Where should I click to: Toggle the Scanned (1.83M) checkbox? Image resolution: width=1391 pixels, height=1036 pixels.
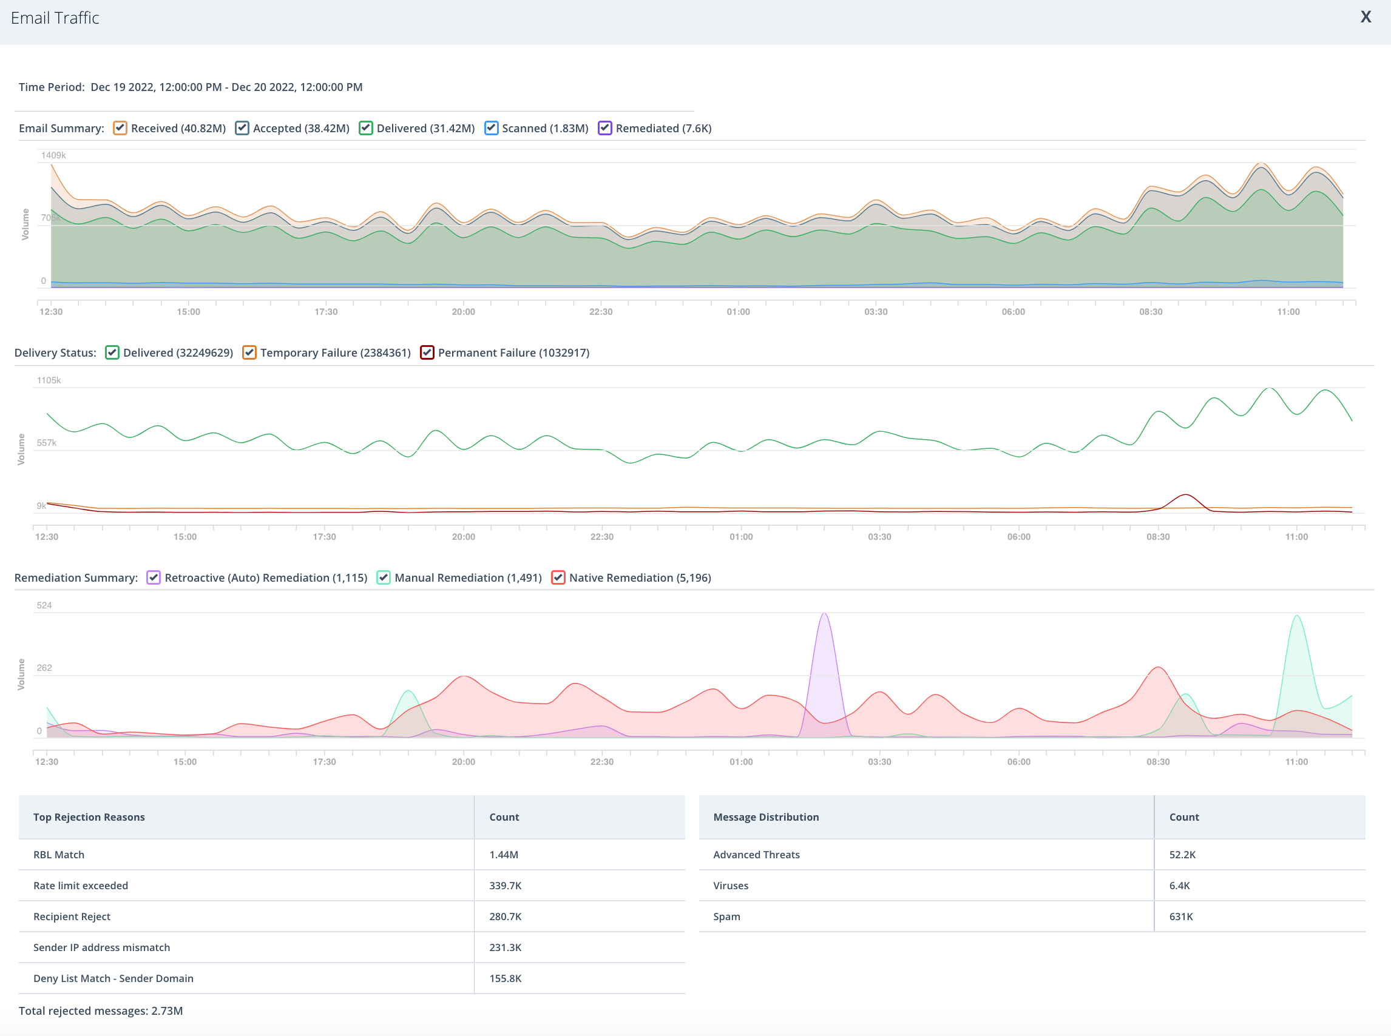(491, 128)
